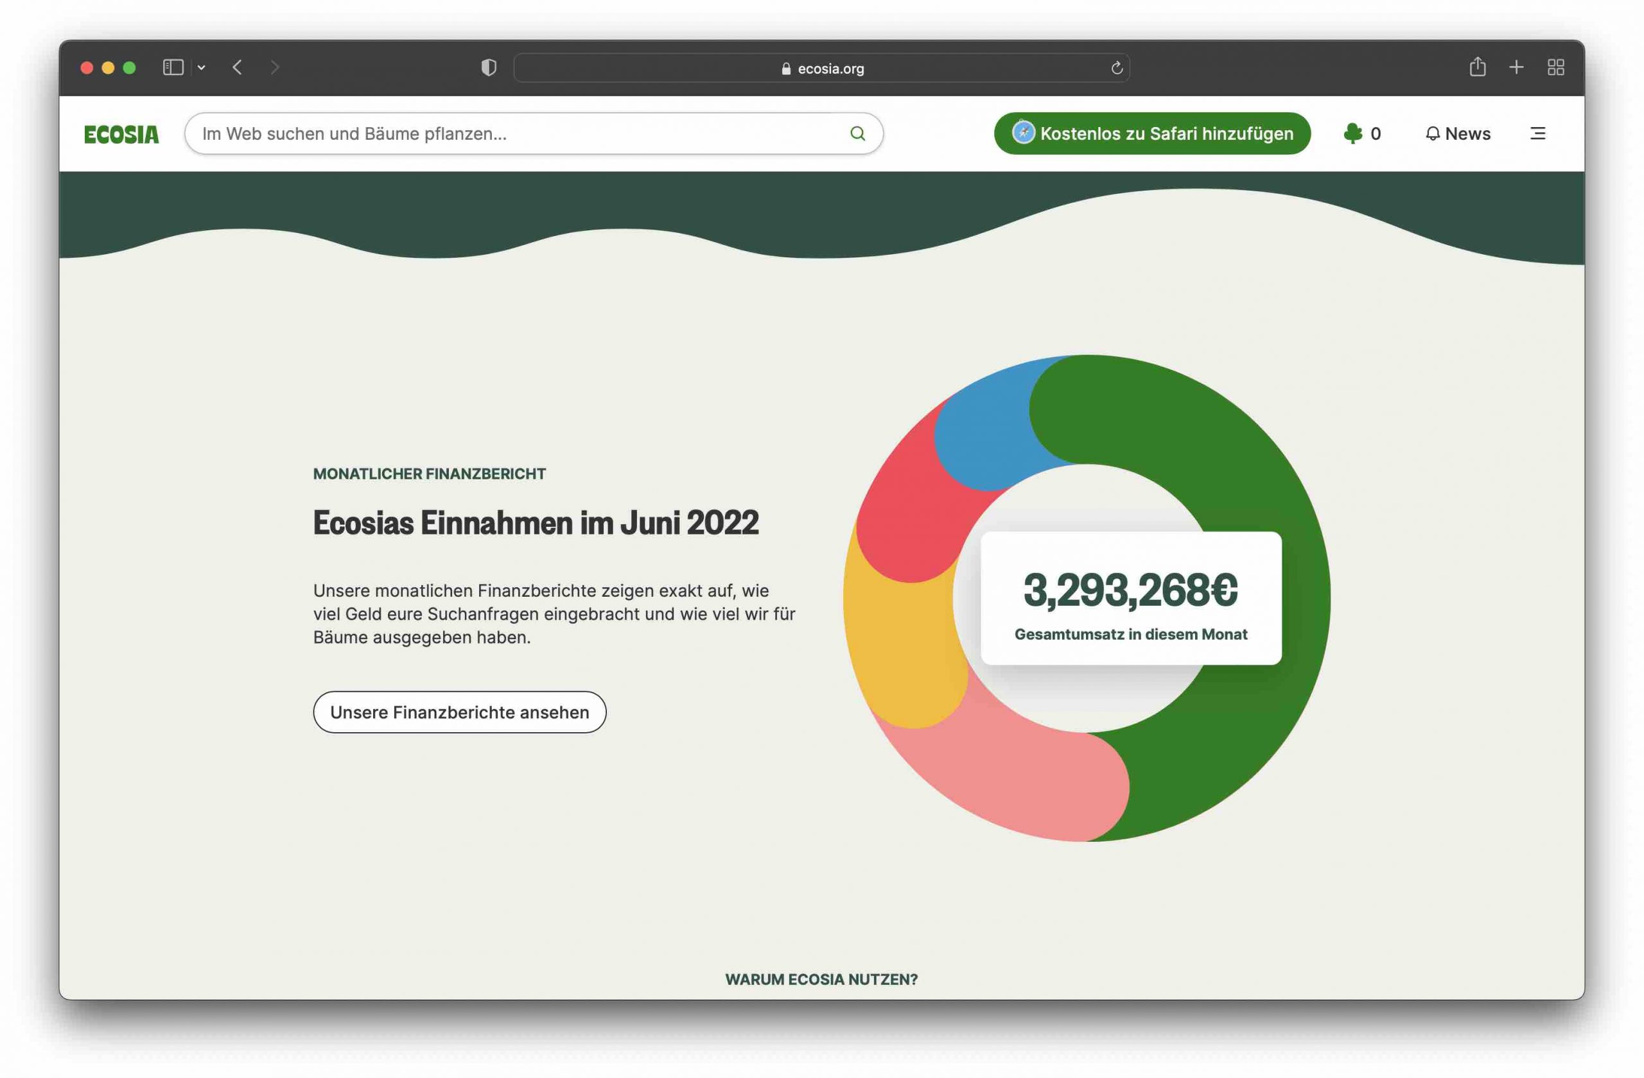The image size is (1644, 1078).
Task: Show the tab overview grid icon
Action: pos(1555,67)
